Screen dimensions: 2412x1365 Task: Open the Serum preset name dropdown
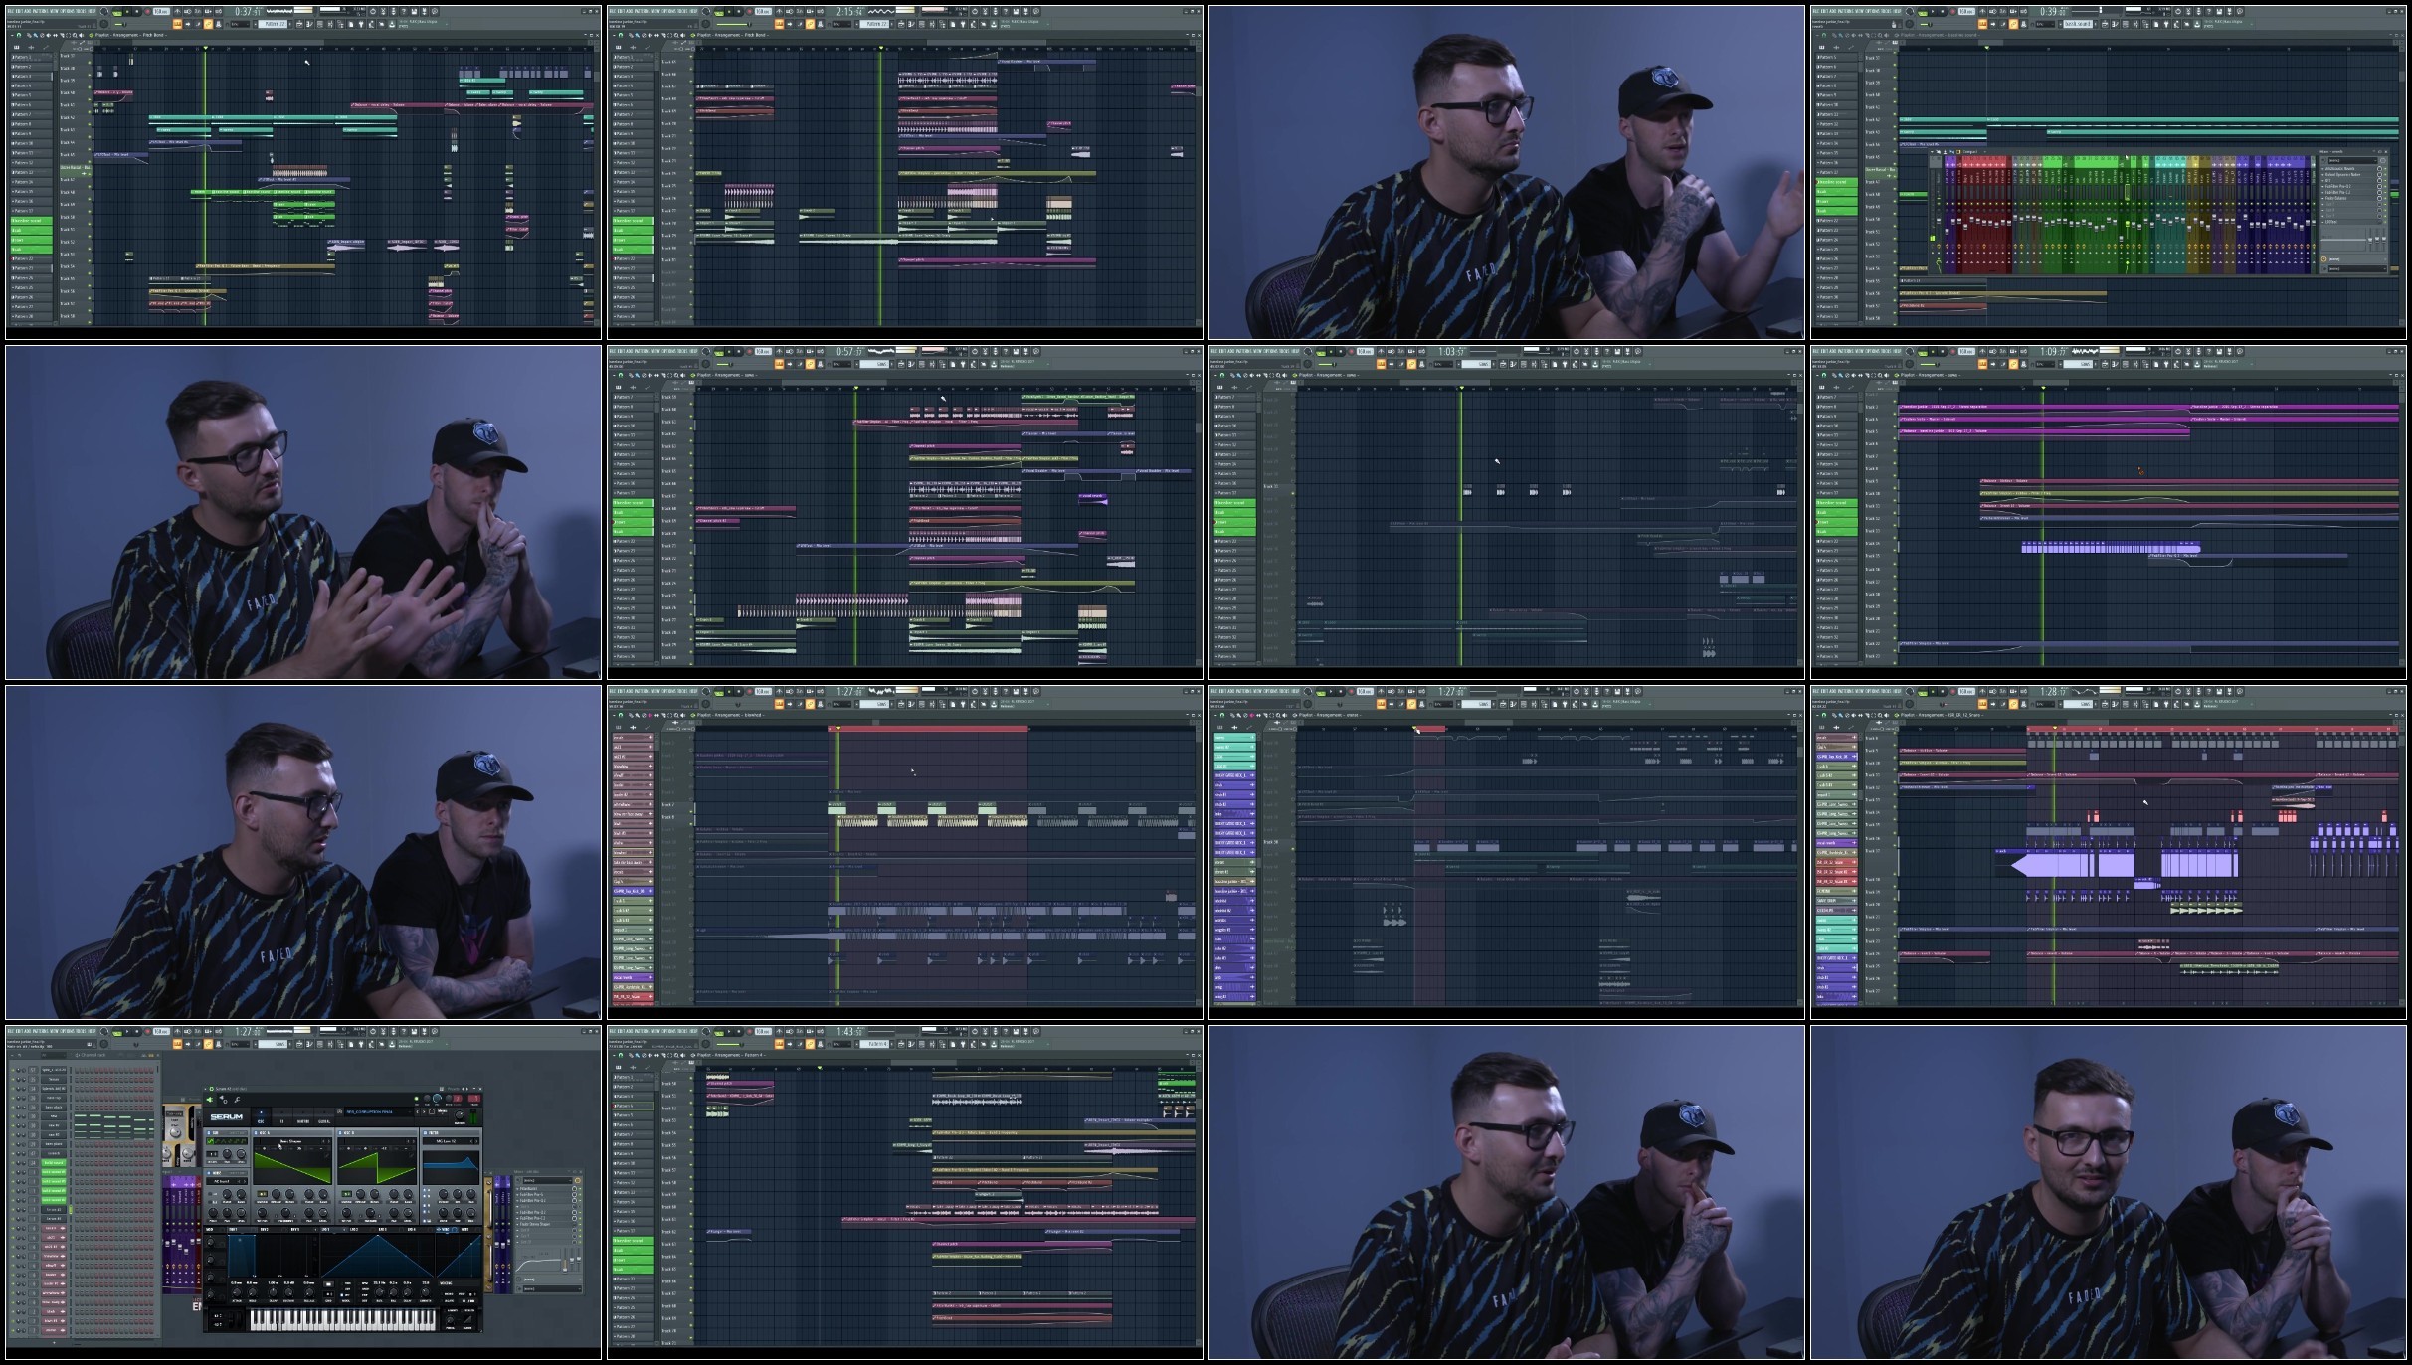coord(378,1111)
